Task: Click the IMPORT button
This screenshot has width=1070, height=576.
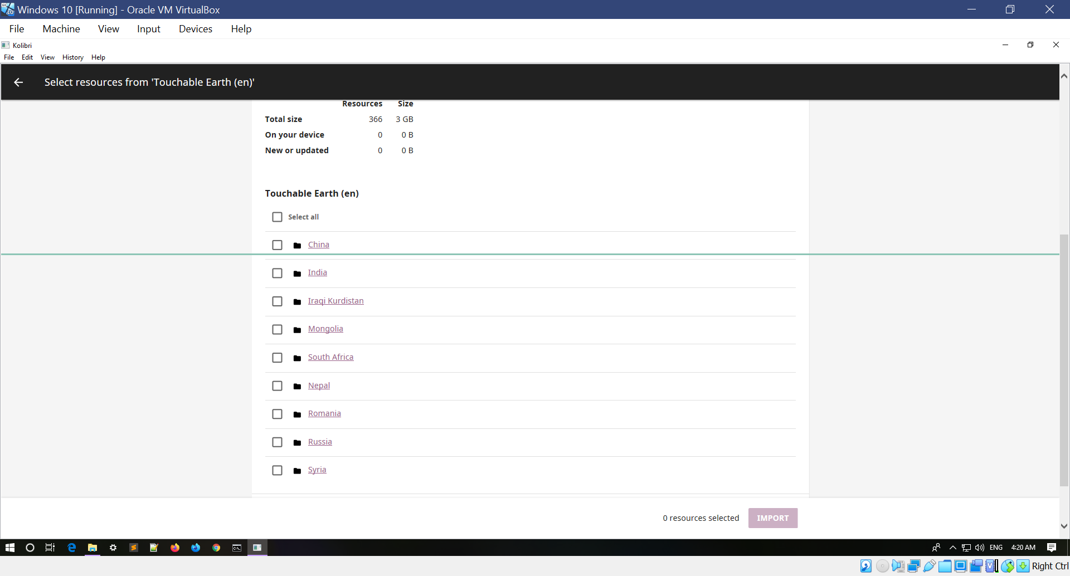Action: 772,518
